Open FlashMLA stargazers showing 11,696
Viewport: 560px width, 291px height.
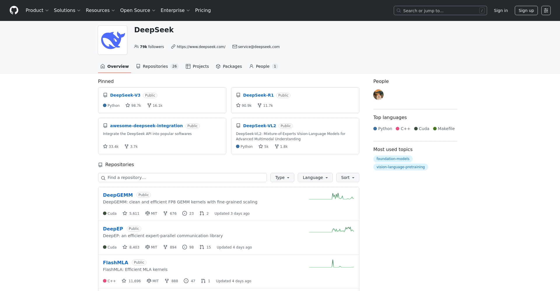click(131, 281)
